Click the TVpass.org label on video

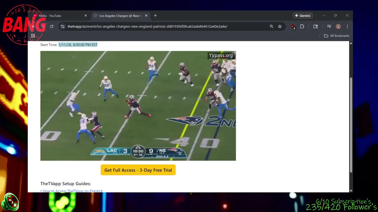point(221,55)
